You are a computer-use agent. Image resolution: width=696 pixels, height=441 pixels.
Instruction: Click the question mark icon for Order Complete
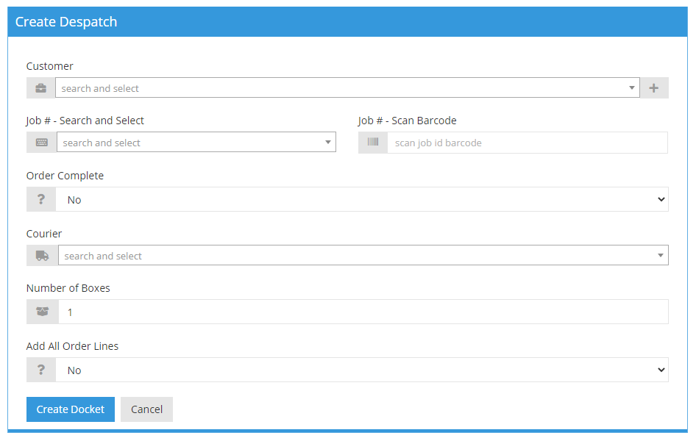point(41,199)
